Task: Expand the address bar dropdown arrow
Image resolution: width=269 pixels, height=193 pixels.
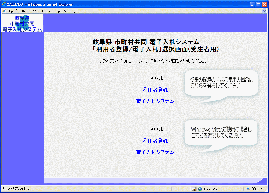Action: click(x=264, y=11)
